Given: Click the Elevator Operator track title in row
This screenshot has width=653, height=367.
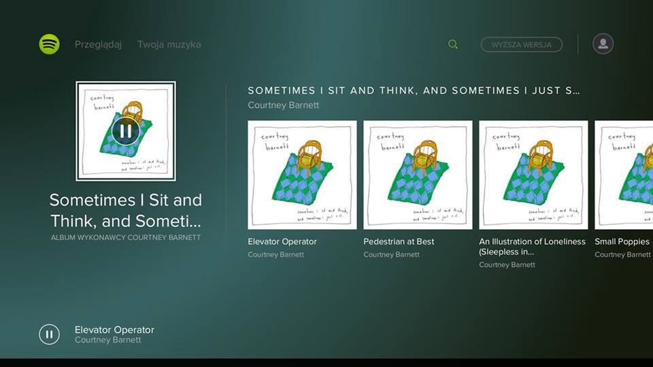Looking at the screenshot, I should point(282,242).
